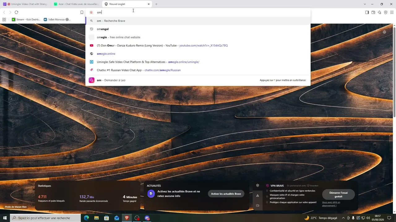This screenshot has width=396, height=222.
Task: Open the Umingle Safe Video Chat Platform suggestion
Action: tap(198, 62)
